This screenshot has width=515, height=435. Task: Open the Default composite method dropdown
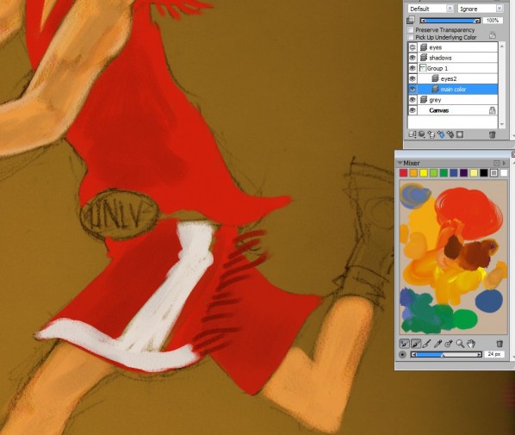click(431, 9)
